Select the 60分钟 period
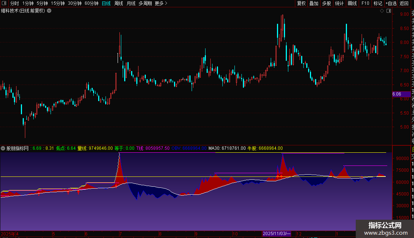 tap(92, 3)
